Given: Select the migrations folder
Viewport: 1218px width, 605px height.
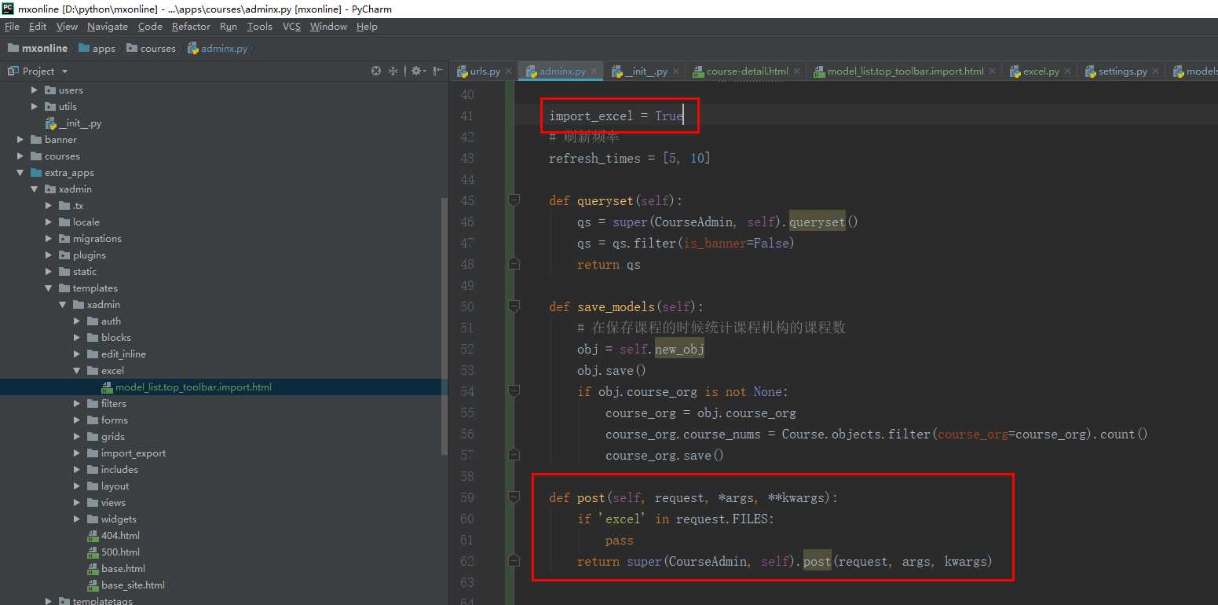Looking at the screenshot, I should pos(90,238).
